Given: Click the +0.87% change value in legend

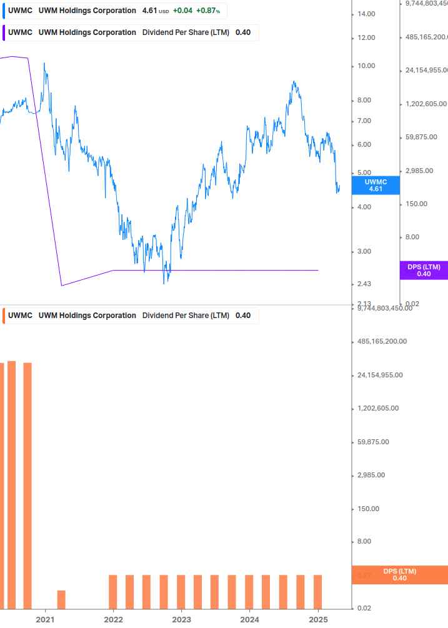Looking at the screenshot, I should [x=208, y=11].
